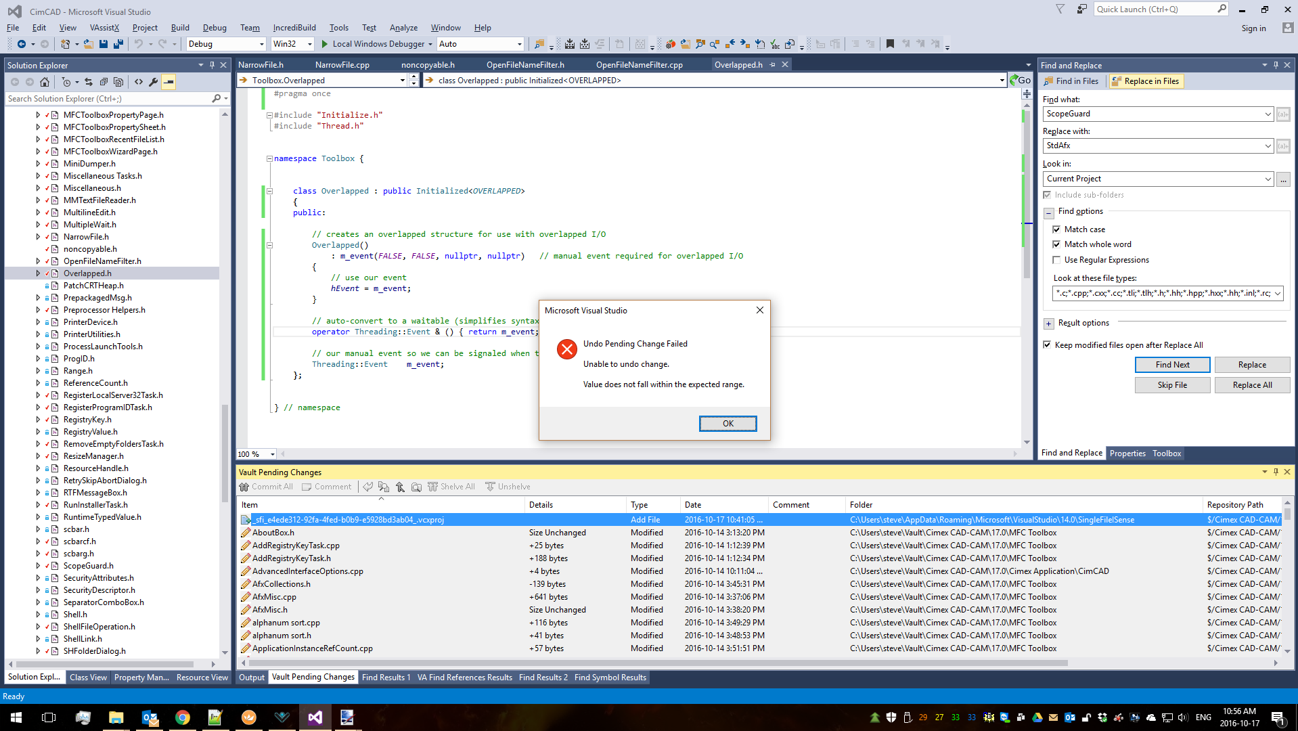This screenshot has height=731, width=1298.
Task: Toggle Match whole word checkbox
Action: 1056,244
